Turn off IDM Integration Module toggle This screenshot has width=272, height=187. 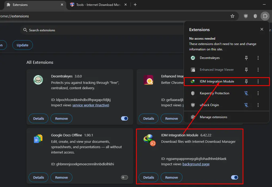235,177
